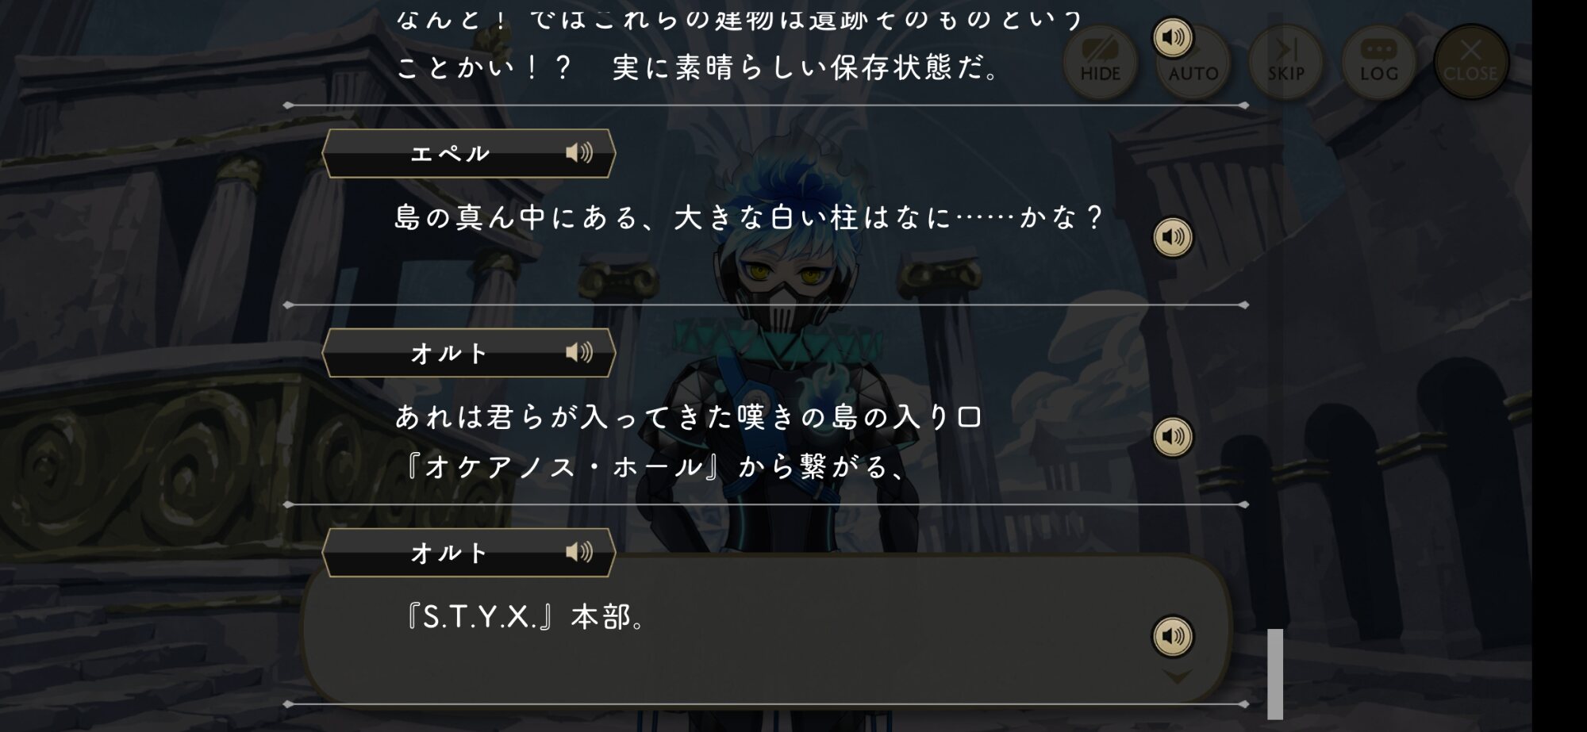Tap the speaker icon in エペル name tag
This screenshot has width=1587, height=732.
tap(578, 152)
